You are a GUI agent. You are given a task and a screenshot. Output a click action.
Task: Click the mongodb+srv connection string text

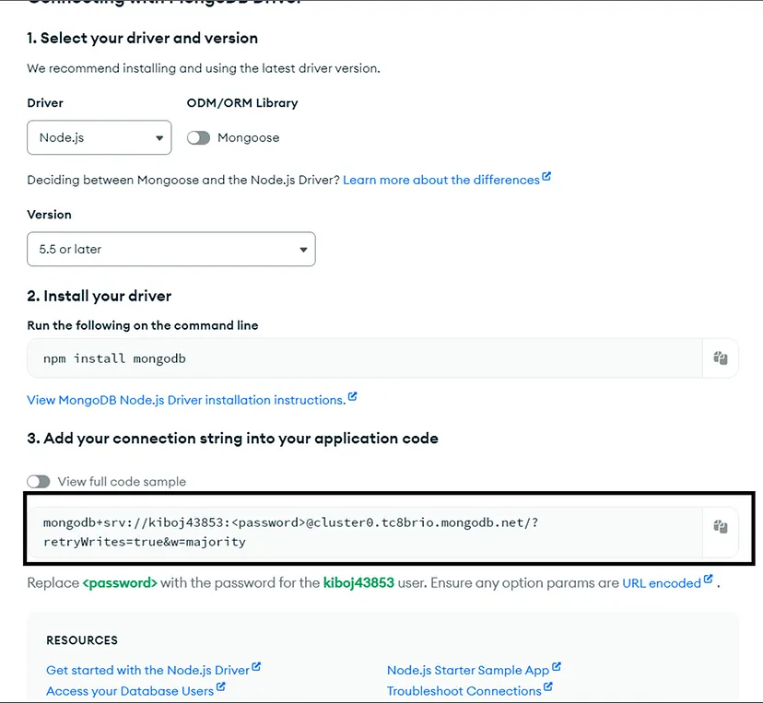[290, 533]
